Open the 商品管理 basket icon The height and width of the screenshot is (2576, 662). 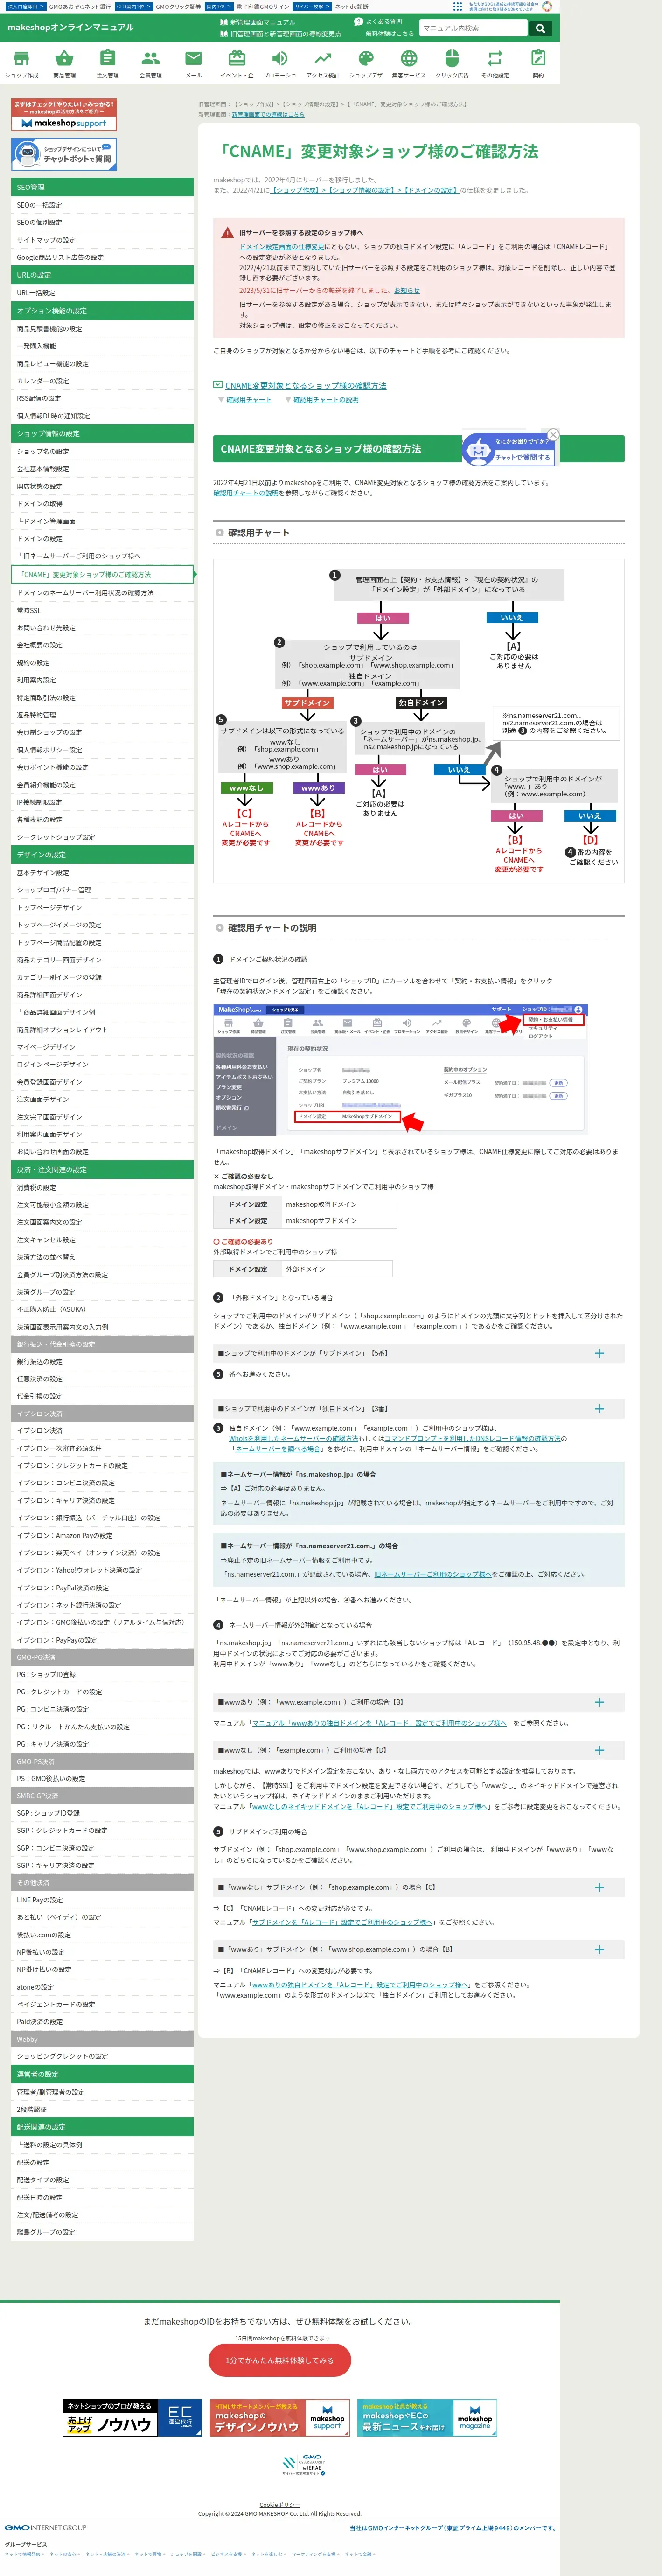(x=64, y=63)
